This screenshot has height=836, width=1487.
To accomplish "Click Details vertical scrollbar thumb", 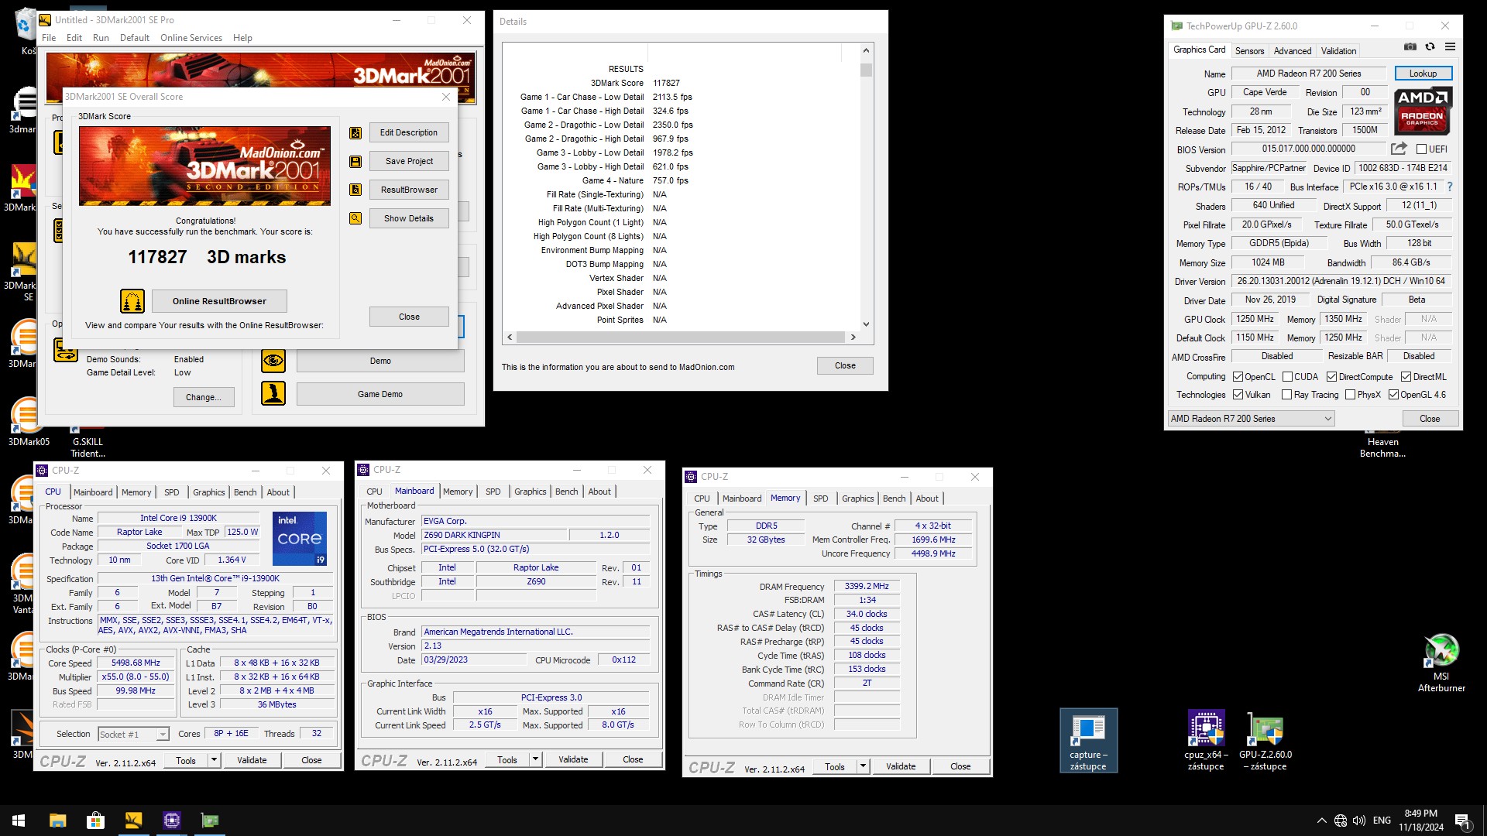I will click(x=866, y=70).
